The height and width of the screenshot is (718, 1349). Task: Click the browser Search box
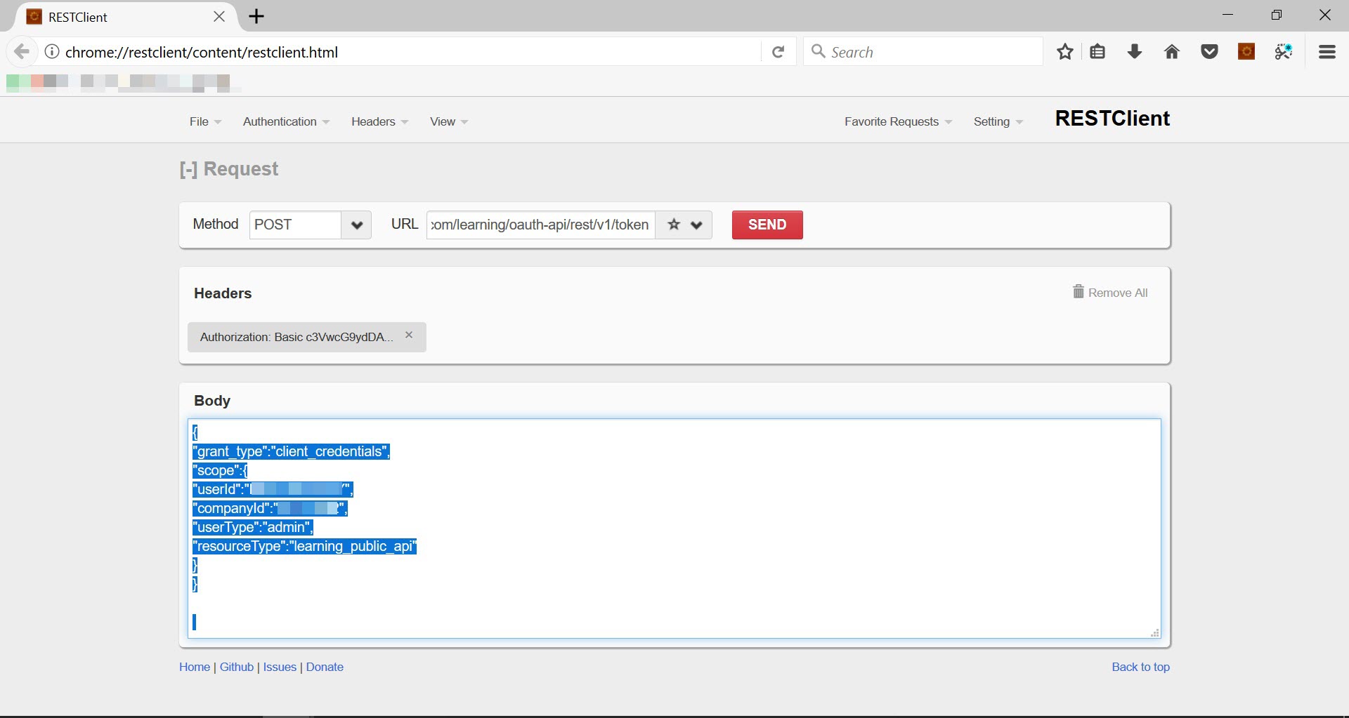(923, 52)
